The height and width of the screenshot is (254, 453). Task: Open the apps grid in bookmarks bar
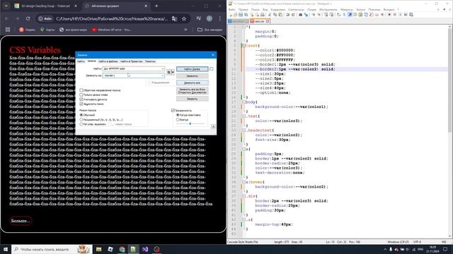click(8, 30)
